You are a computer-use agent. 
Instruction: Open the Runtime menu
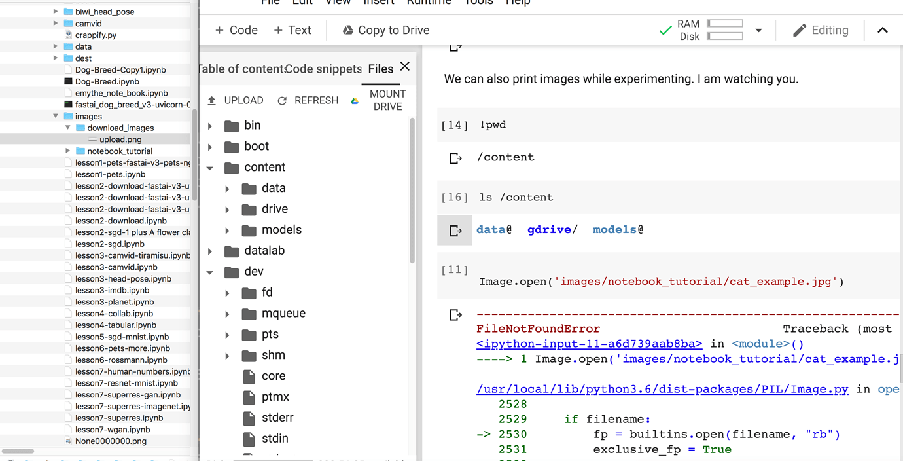(429, 3)
